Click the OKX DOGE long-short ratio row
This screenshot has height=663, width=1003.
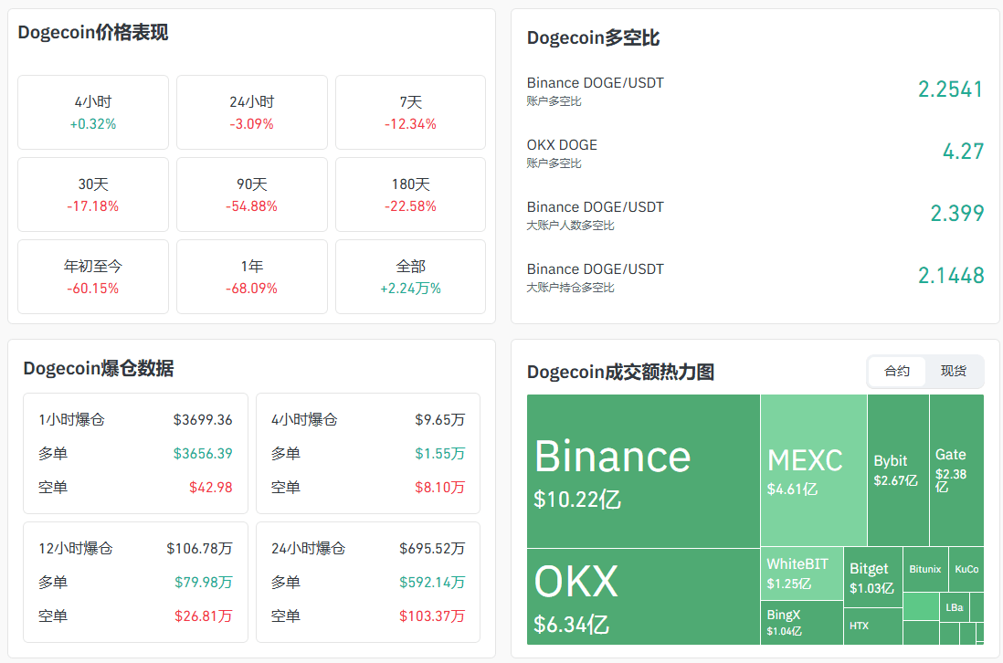coord(755,153)
